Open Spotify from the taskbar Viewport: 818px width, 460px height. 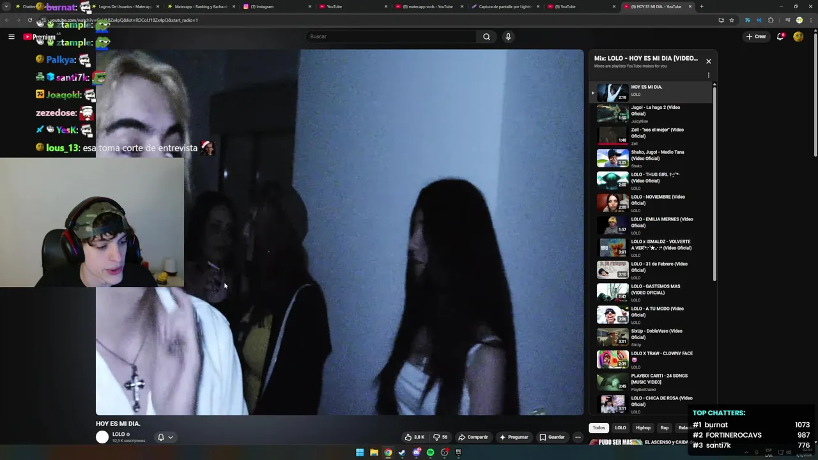pyautogui.click(x=431, y=452)
